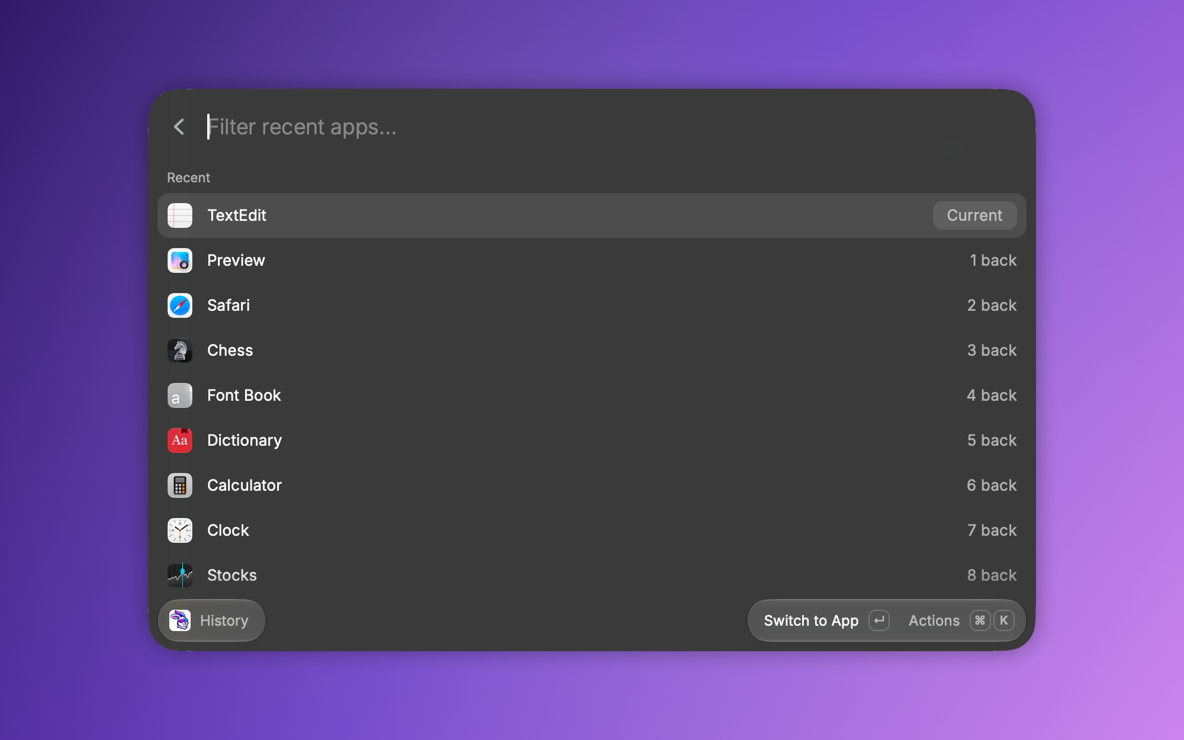Select Stocks in recent list

tap(592, 575)
